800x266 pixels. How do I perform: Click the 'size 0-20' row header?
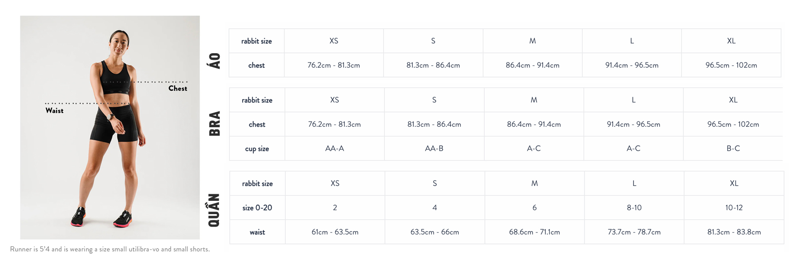257,207
